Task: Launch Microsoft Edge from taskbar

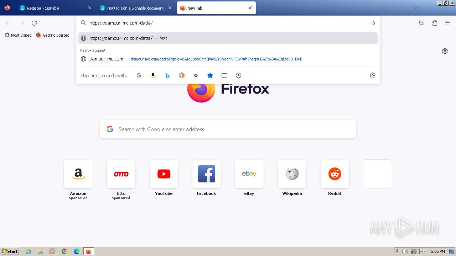Action: (77, 251)
